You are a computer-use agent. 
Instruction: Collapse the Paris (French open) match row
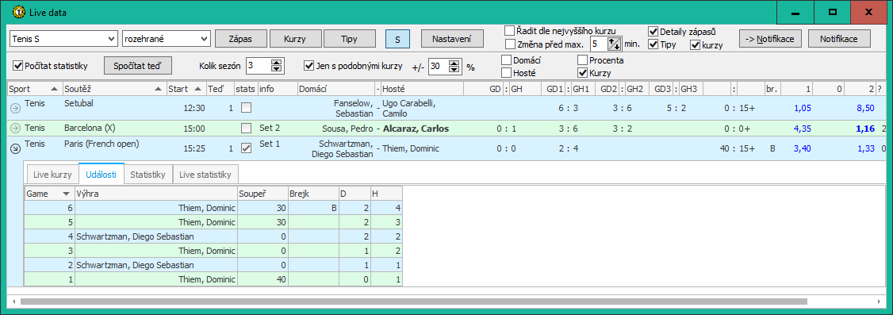(x=15, y=148)
